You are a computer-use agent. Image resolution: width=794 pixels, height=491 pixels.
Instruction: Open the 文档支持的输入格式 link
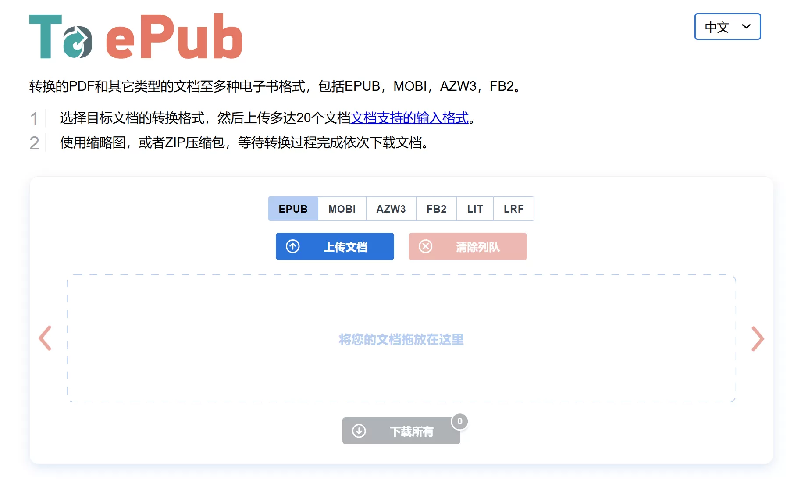tap(409, 118)
